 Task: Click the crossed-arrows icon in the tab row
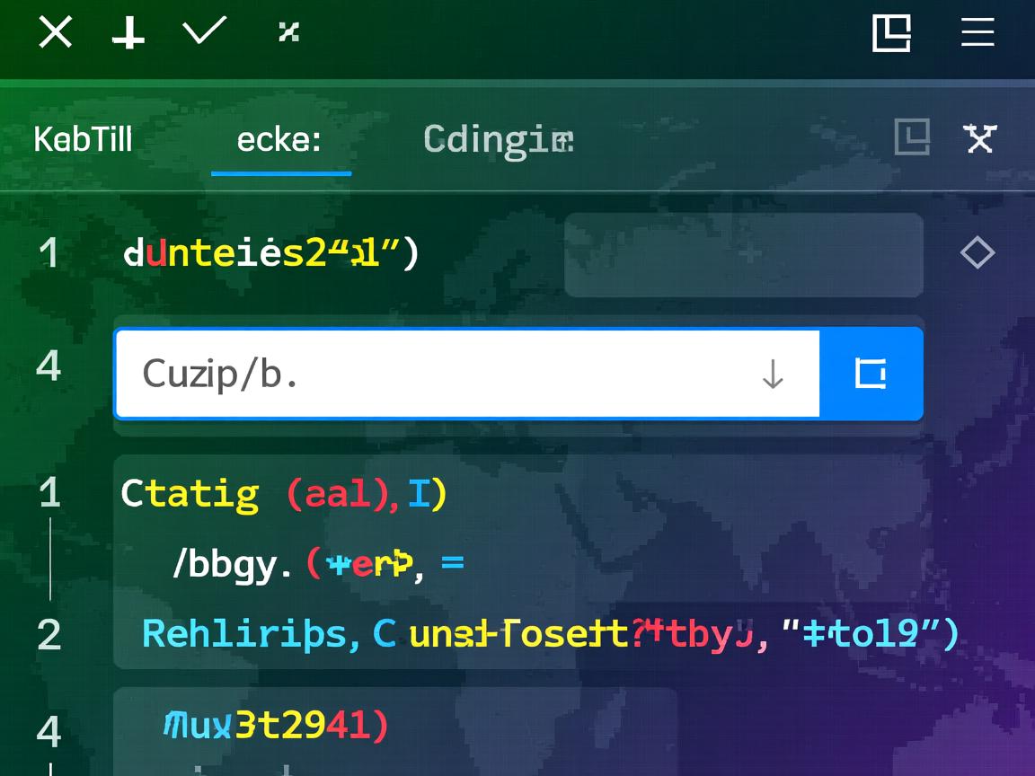979,139
